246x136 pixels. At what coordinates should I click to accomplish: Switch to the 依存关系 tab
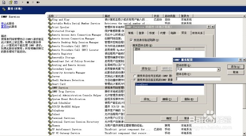(x=198, y=33)
